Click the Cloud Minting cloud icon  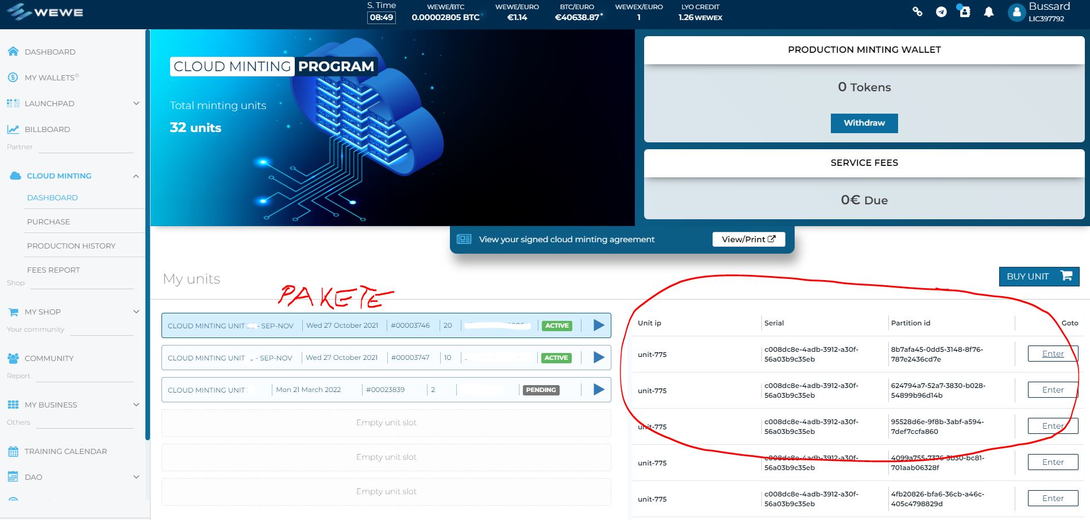[x=16, y=176]
